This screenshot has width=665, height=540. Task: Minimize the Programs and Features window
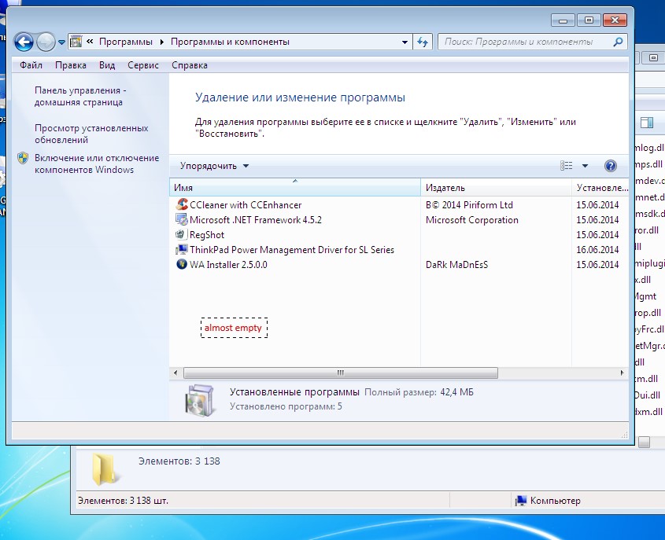[563, 20]
